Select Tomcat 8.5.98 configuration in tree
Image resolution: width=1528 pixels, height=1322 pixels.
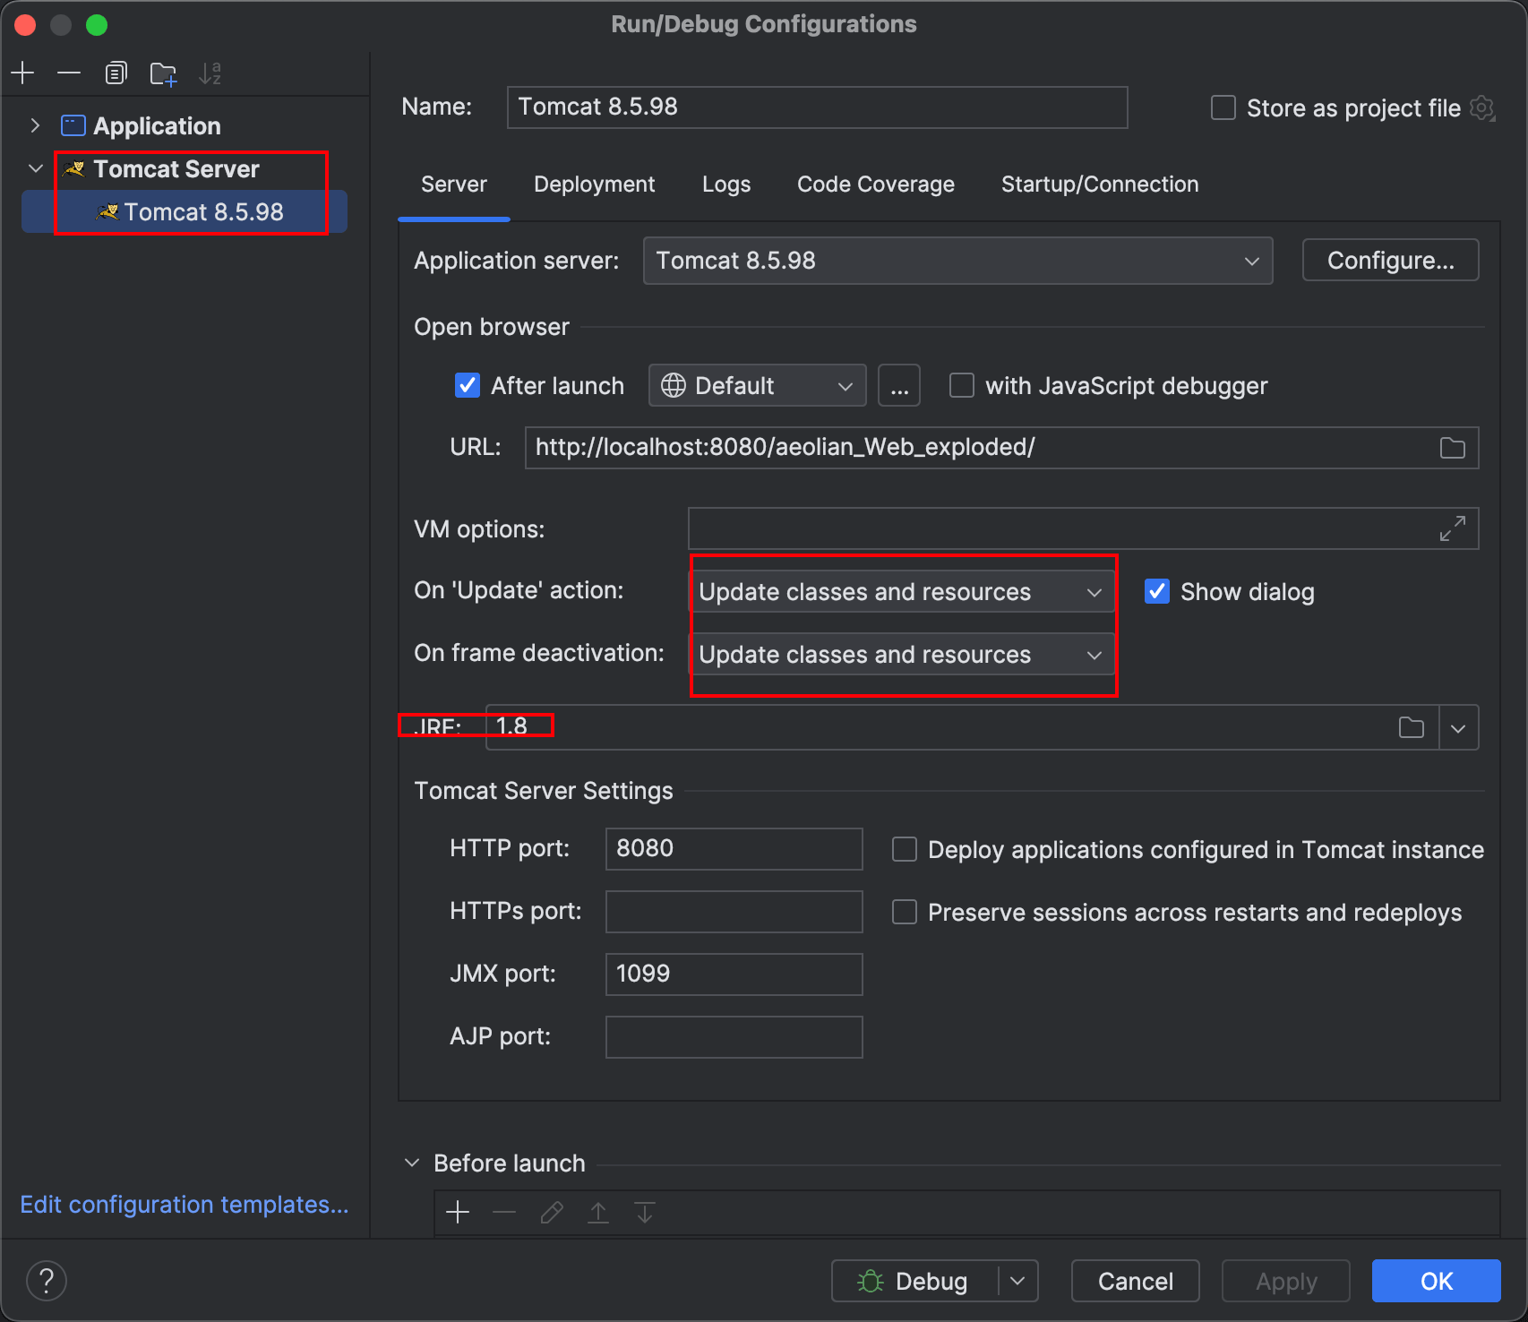[185, 212]
